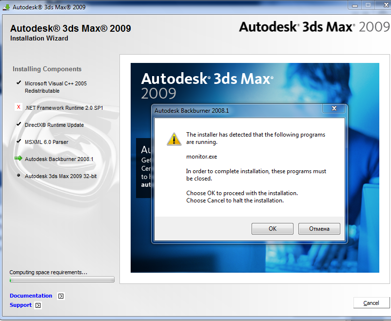Click the checkmark beside MSXML 6.0 Parser
Viewport: 391px width, 321px height.
click(19, 141)
